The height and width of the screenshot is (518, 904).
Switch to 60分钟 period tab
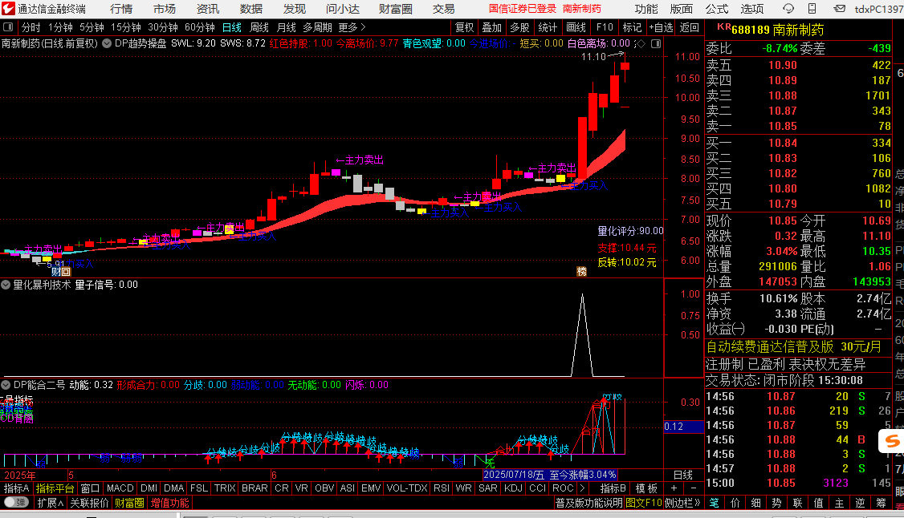[x=199, y=27]
